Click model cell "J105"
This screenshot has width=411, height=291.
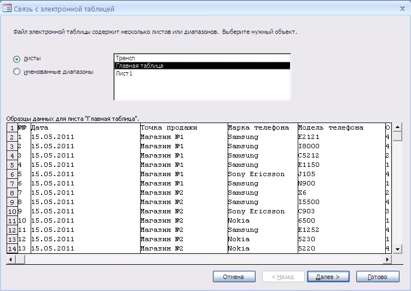click(341, 174)
